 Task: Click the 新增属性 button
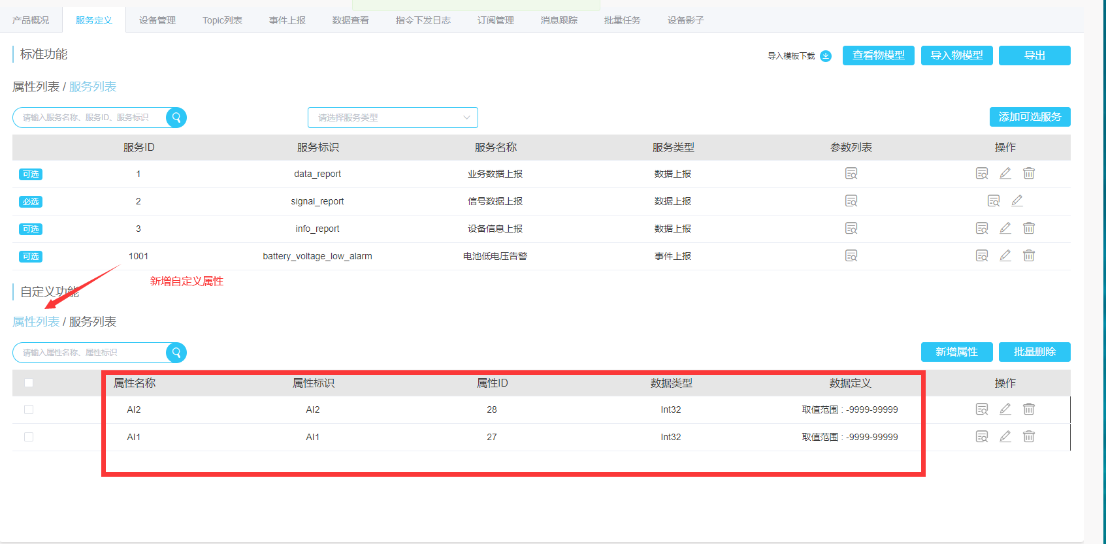pyautogui.click(x=957, y=352)
